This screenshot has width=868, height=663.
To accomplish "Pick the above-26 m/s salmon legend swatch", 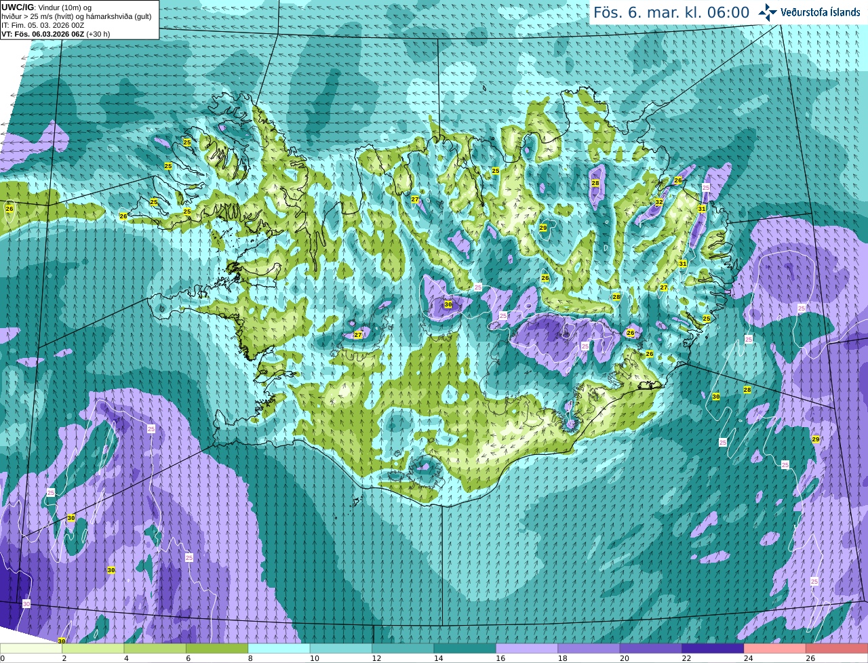I will pyautogui.click(x=837, y=648).
